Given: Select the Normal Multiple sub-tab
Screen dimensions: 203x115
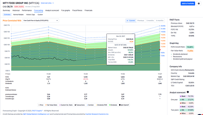Looking at the screenshot, I should [18, 15].
